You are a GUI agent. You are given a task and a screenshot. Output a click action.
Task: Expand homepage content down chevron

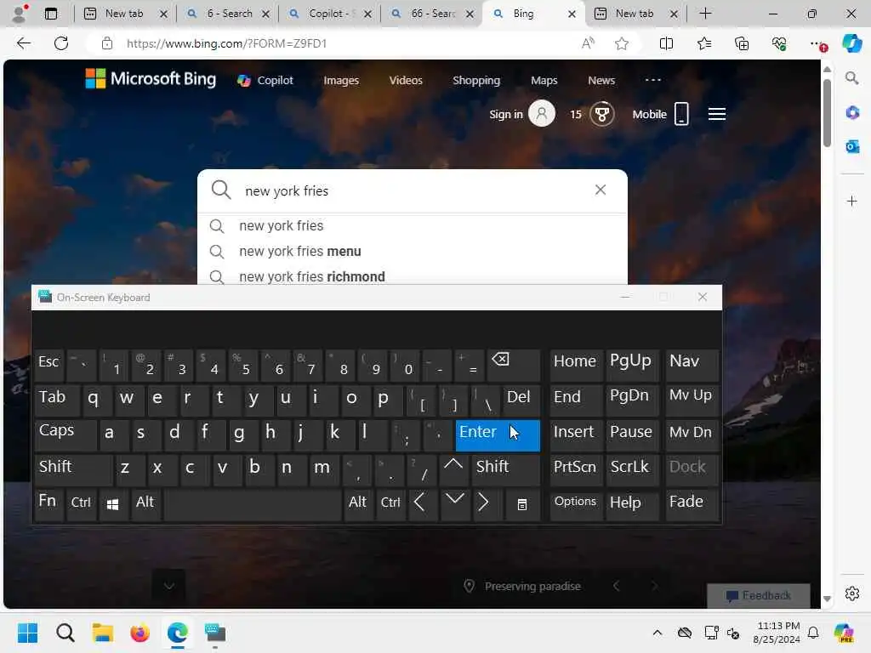(x=169, y=585)
